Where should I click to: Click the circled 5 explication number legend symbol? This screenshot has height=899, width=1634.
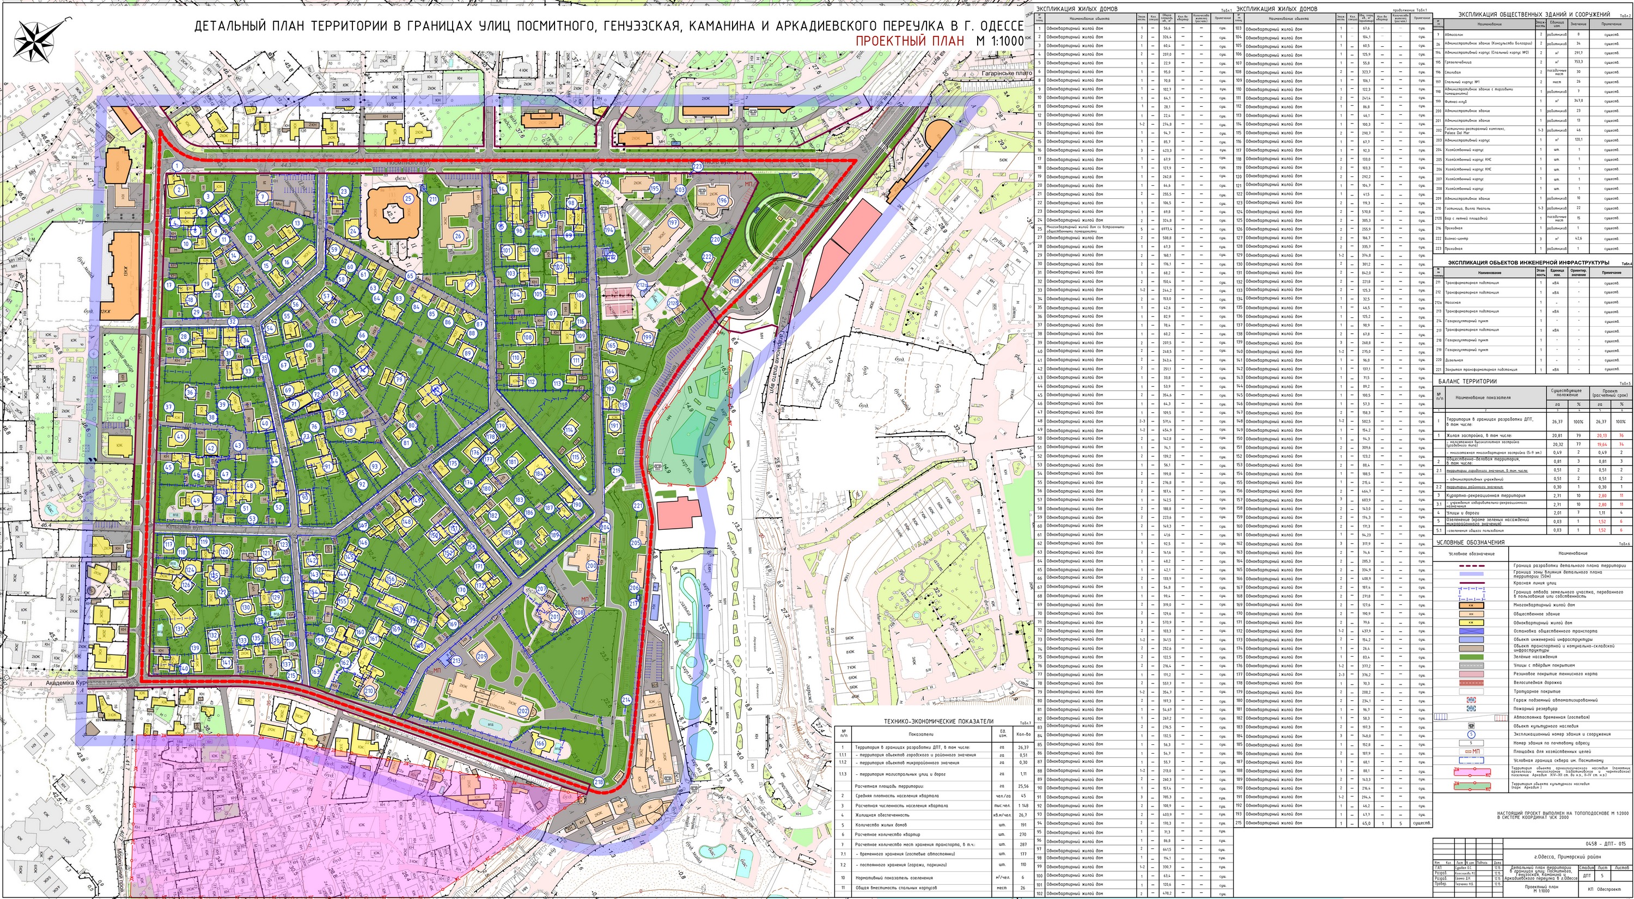click(x=1472, y=735)
